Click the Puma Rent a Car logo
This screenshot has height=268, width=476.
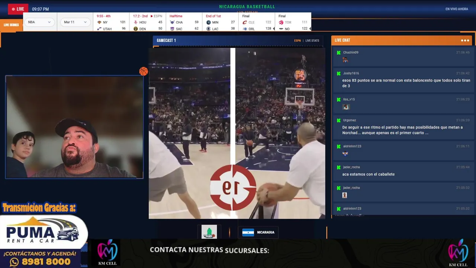pyautogui.click(x=43, y=231)
